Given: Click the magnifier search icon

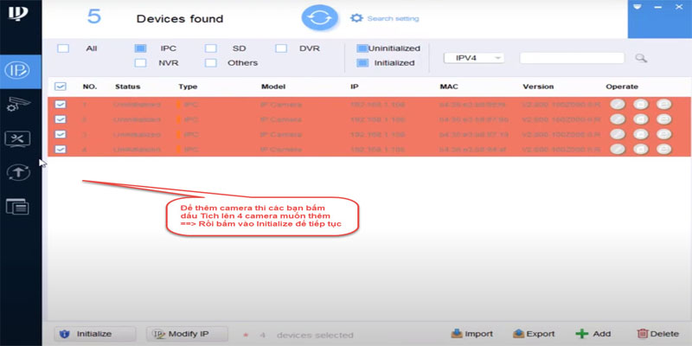Looking at the screenshot, I should tap(641, 58).
